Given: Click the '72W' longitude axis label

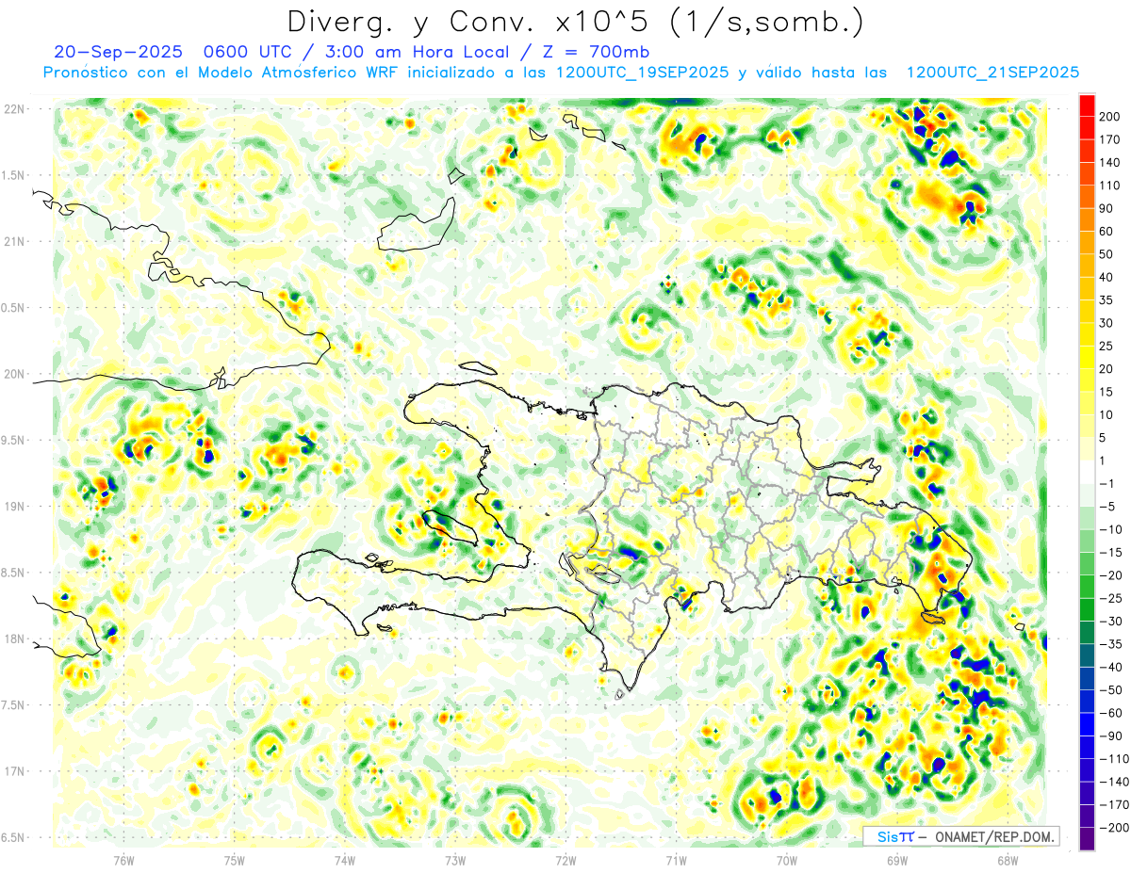Looking at the screenshot, I should [565, 860].
